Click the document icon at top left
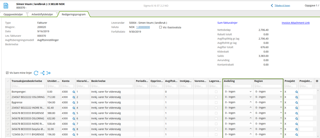 pyautogui.click(x=6, y=6)
